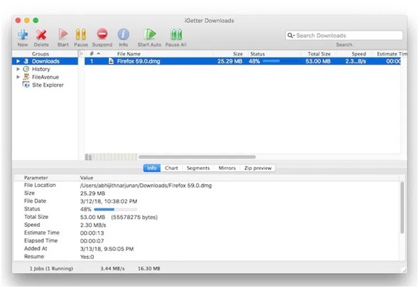The image size is (419, 288).
Task: Open the search options dropdown arrow
Action: pos(294,36)
